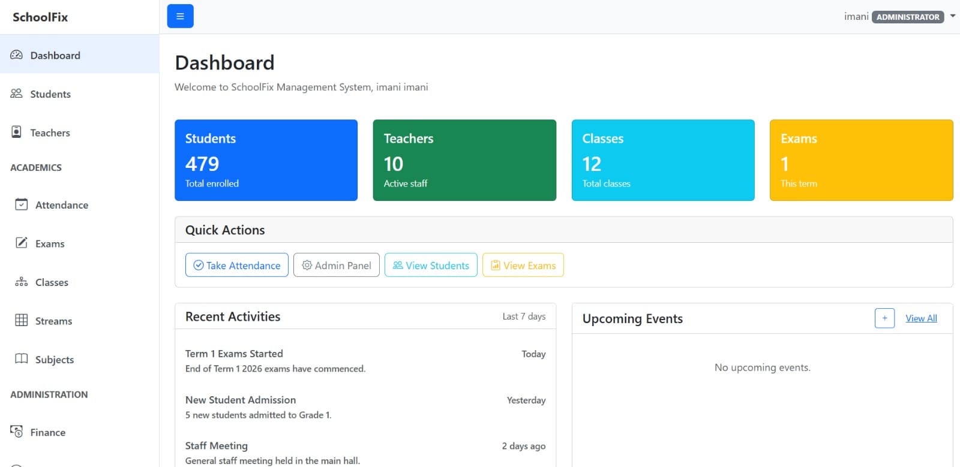Viewport: 960px width, 467px height.
Task: Click the Students people icon in sidebar
Action: click(17, 94)
